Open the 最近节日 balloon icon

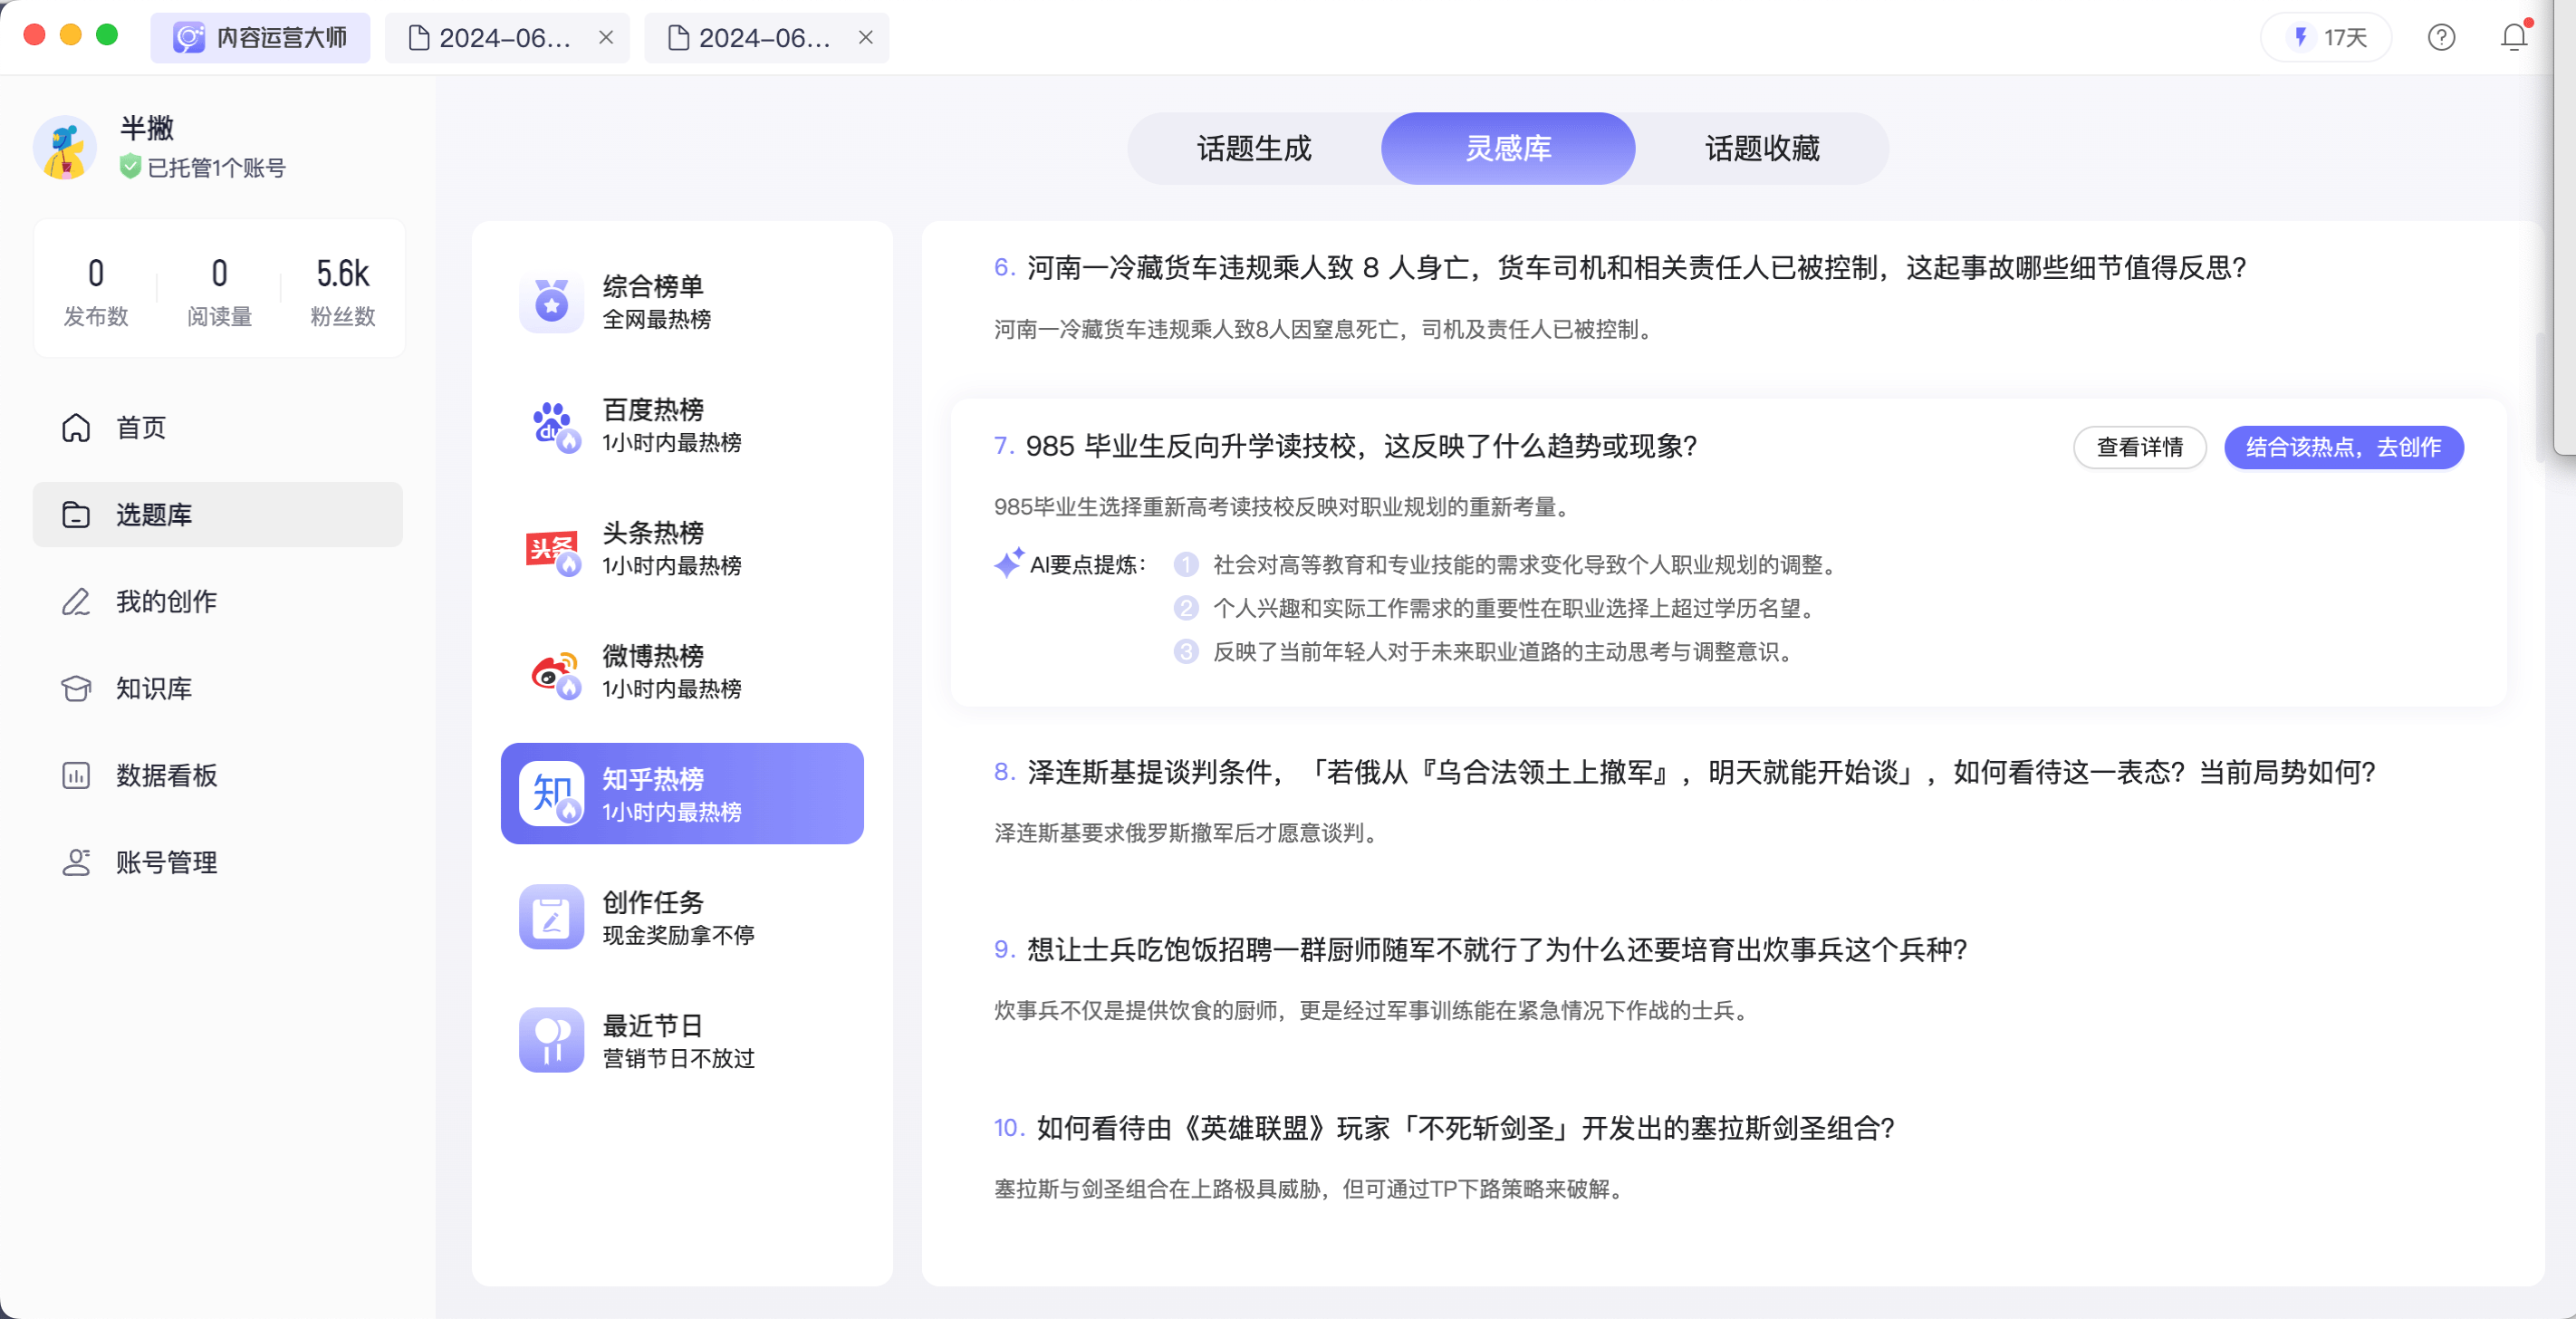point(551,1040)
